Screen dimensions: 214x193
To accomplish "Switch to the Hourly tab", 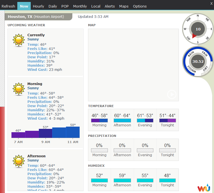I will [x=38, y=6].
